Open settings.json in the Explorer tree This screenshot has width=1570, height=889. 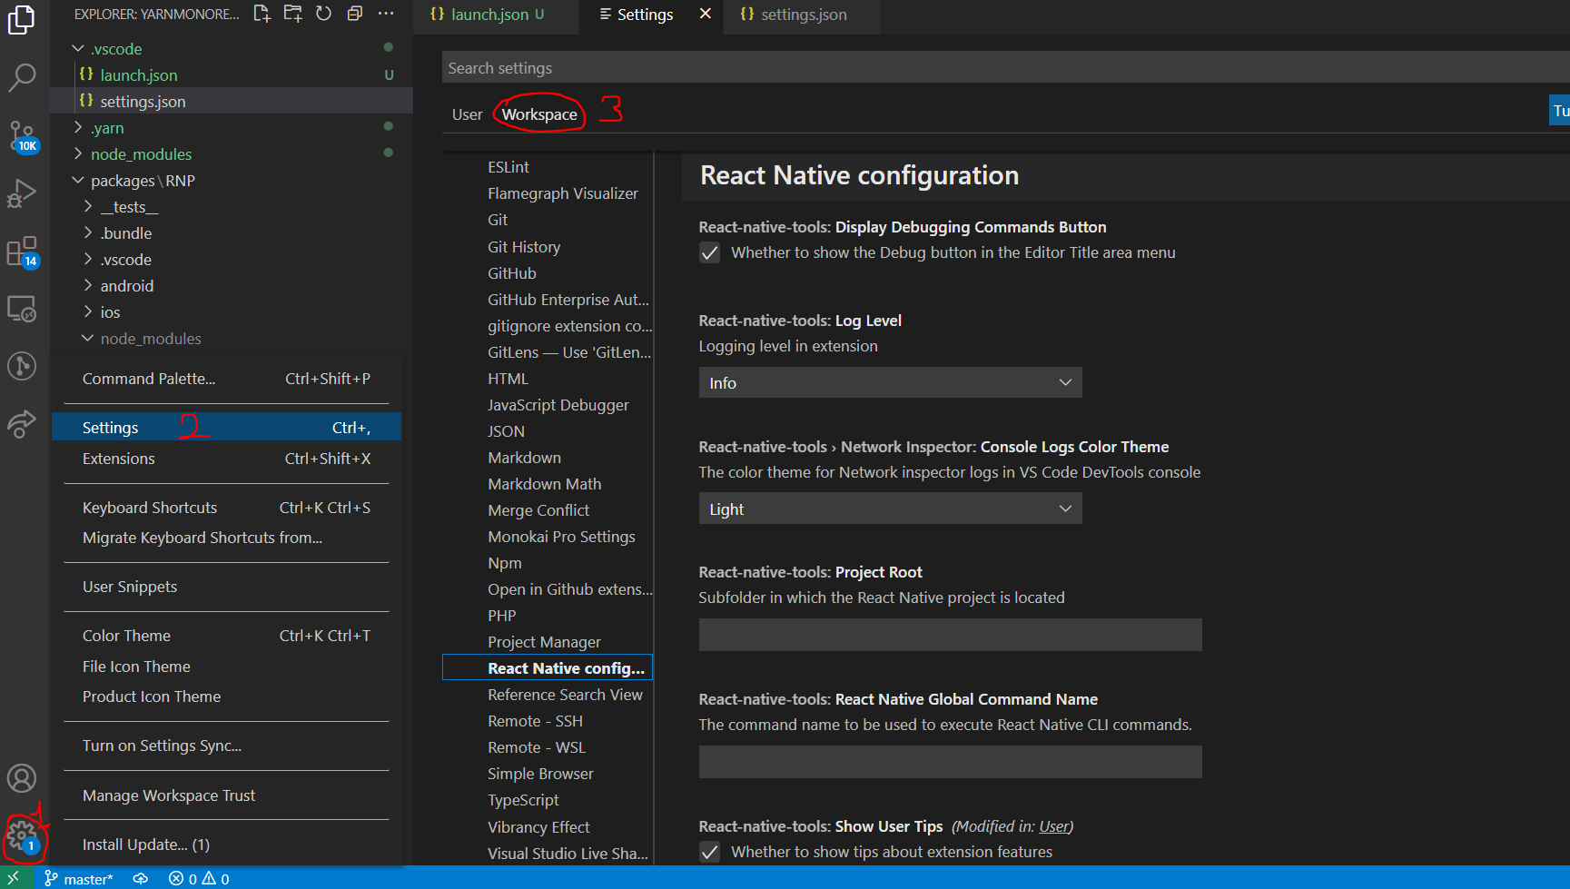click(232, 101)
